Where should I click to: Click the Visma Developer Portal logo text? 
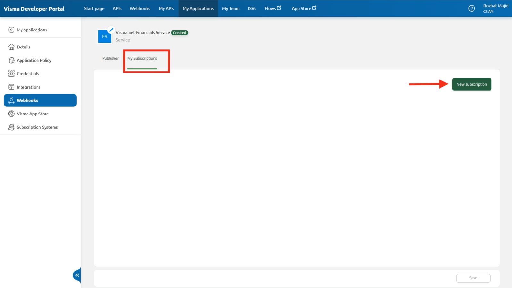34,9
